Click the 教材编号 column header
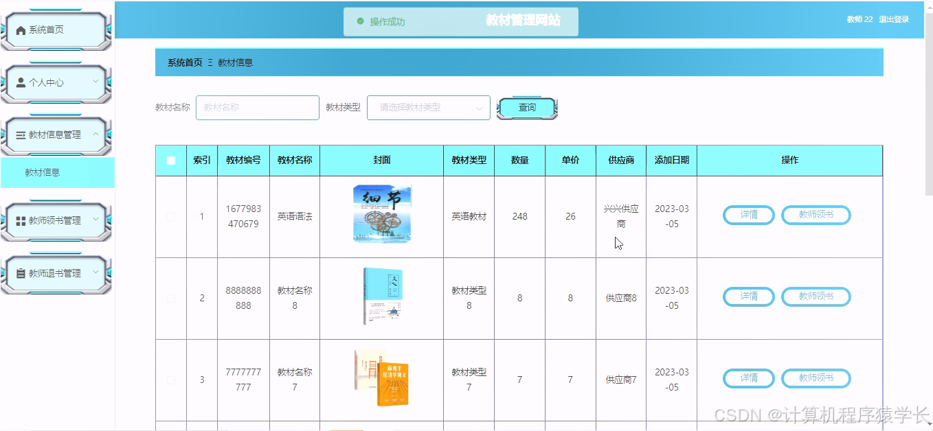Image resolution: width=933 pixels, height=431 pixels. click(x=243, y=161)
